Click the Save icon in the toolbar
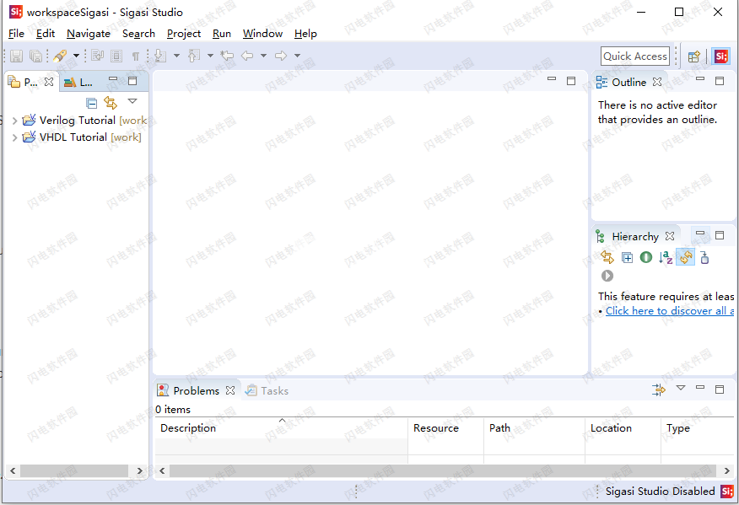This screenshot has width=739, height=505. click(x=17, y=56)
